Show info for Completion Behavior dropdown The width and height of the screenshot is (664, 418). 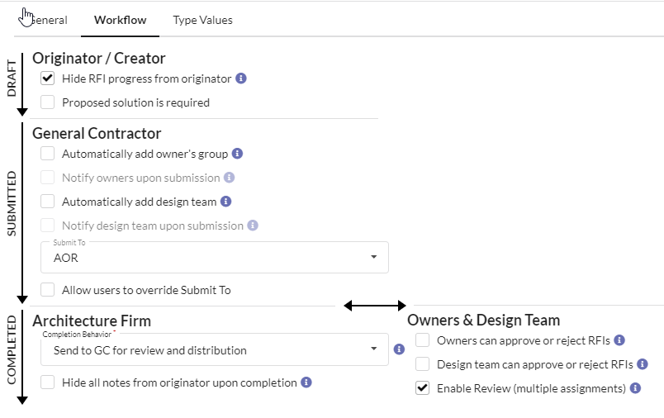[x=399, y=349]
